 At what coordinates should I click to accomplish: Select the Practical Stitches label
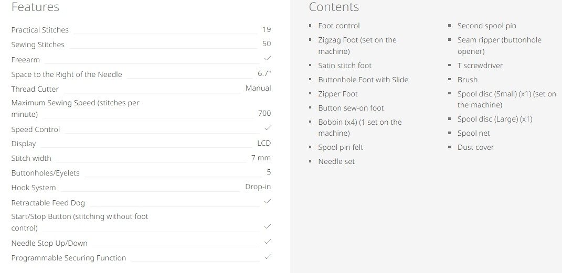40,30
